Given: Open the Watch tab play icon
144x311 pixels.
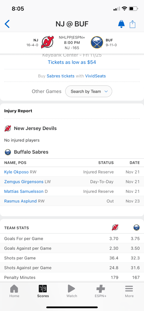Looking at the screenshot, I should coord(71,289).
